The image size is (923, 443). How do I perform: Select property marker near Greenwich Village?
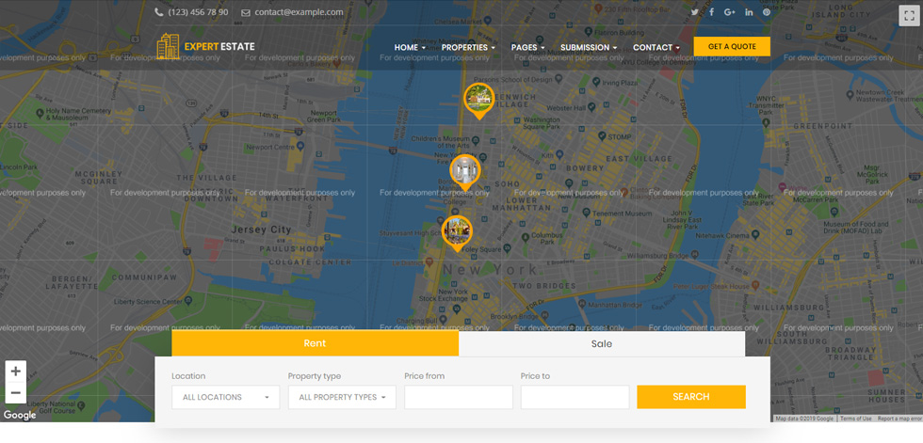click(x=479, y=101)
